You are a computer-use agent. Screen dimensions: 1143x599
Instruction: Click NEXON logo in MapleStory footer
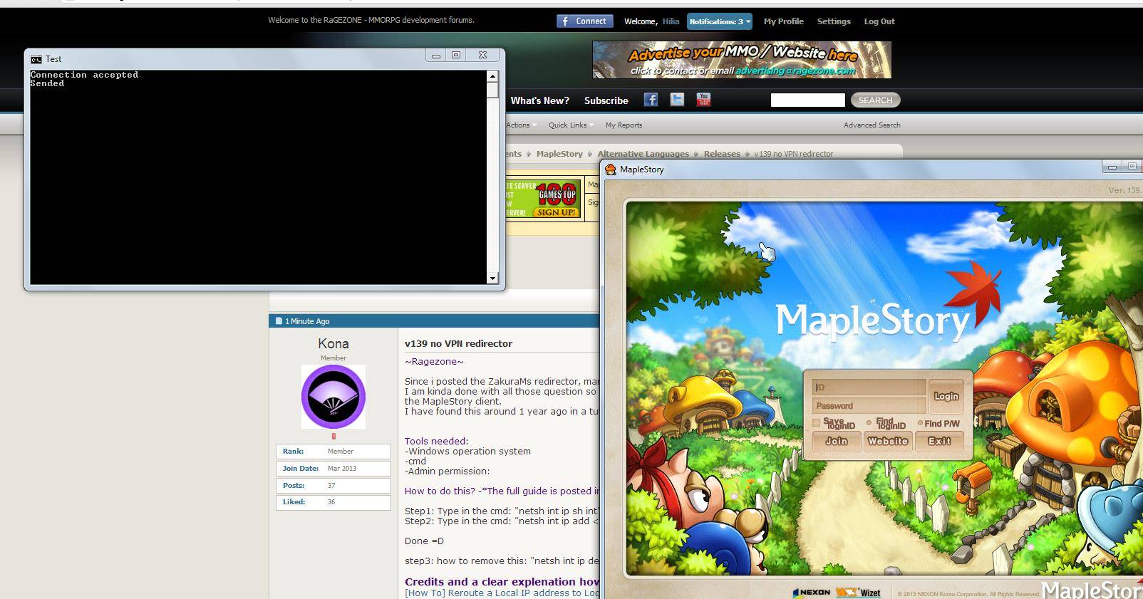(x=811, y=593)
